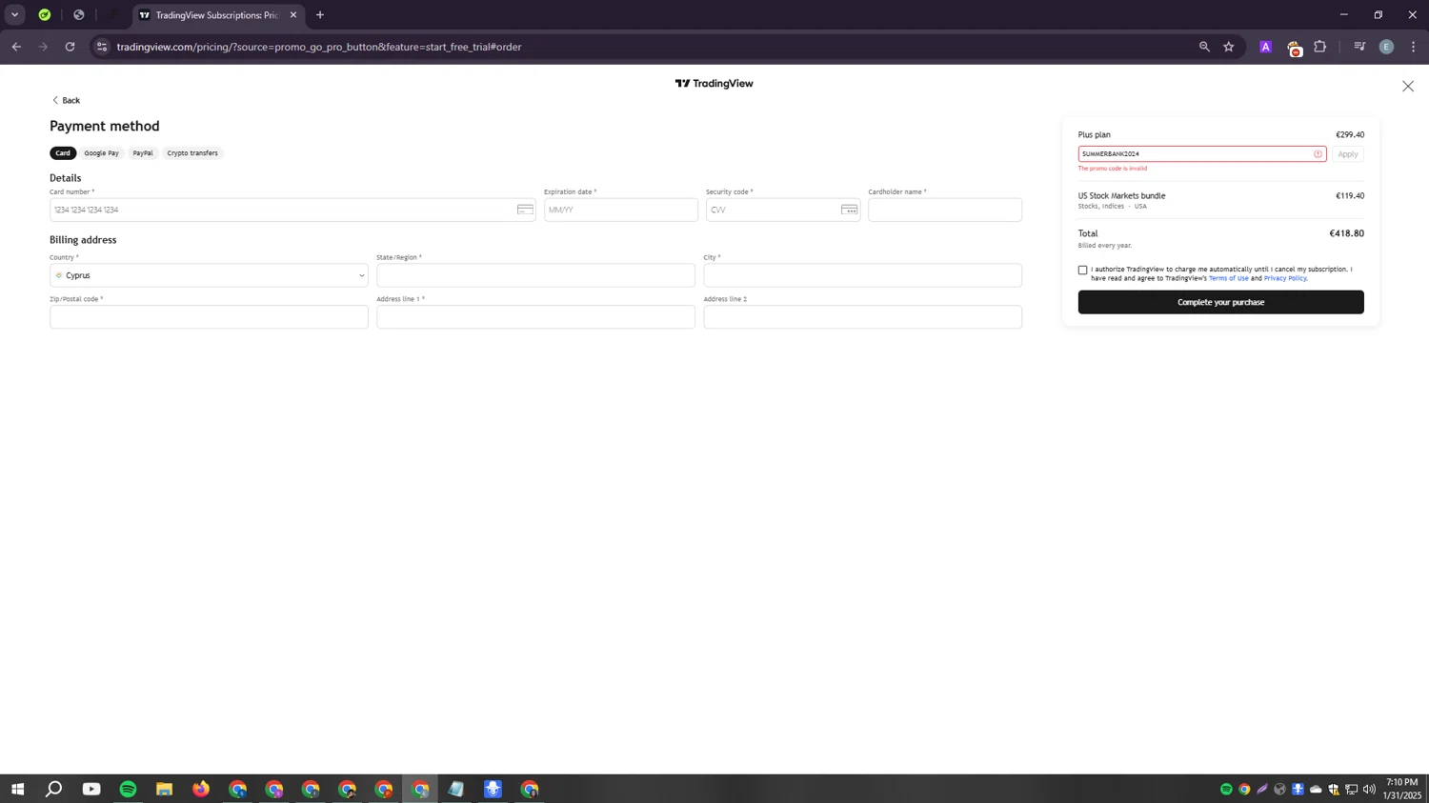The width and height of the screenshot is (1429, 803).
Task: Reload the page with refresh icon
Action: [x=70, y=47]
